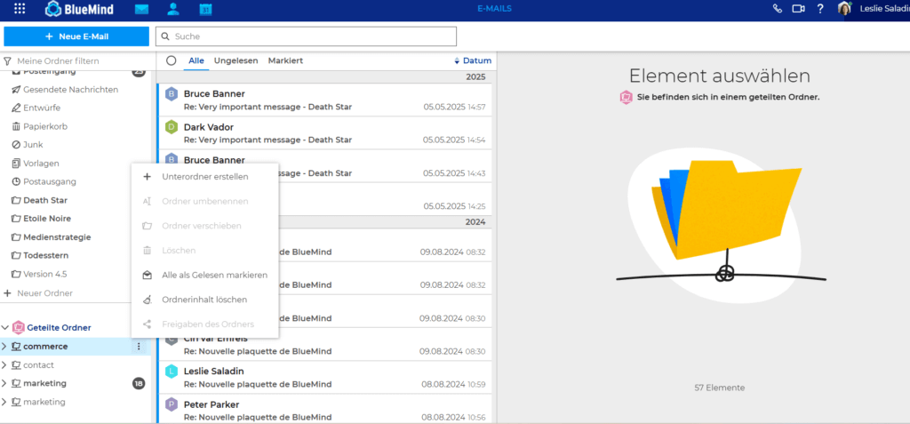Viewport: 910px width, 424px height.
Task: Open the contacts app icon in top bar
Action: 173,9
